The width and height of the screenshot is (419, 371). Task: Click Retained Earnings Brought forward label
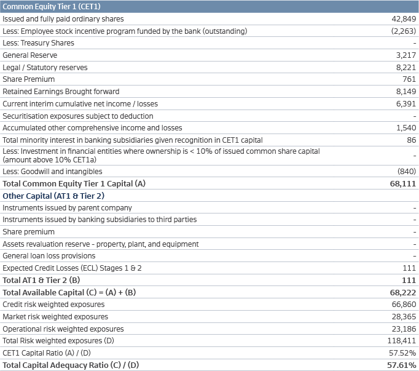(x=60, y=92)
